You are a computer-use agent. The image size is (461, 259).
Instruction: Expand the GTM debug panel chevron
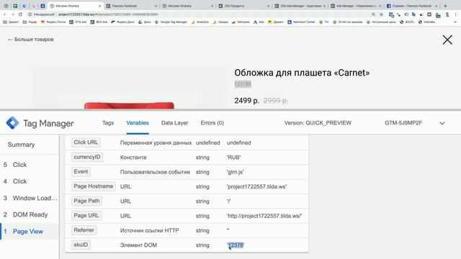442,123
